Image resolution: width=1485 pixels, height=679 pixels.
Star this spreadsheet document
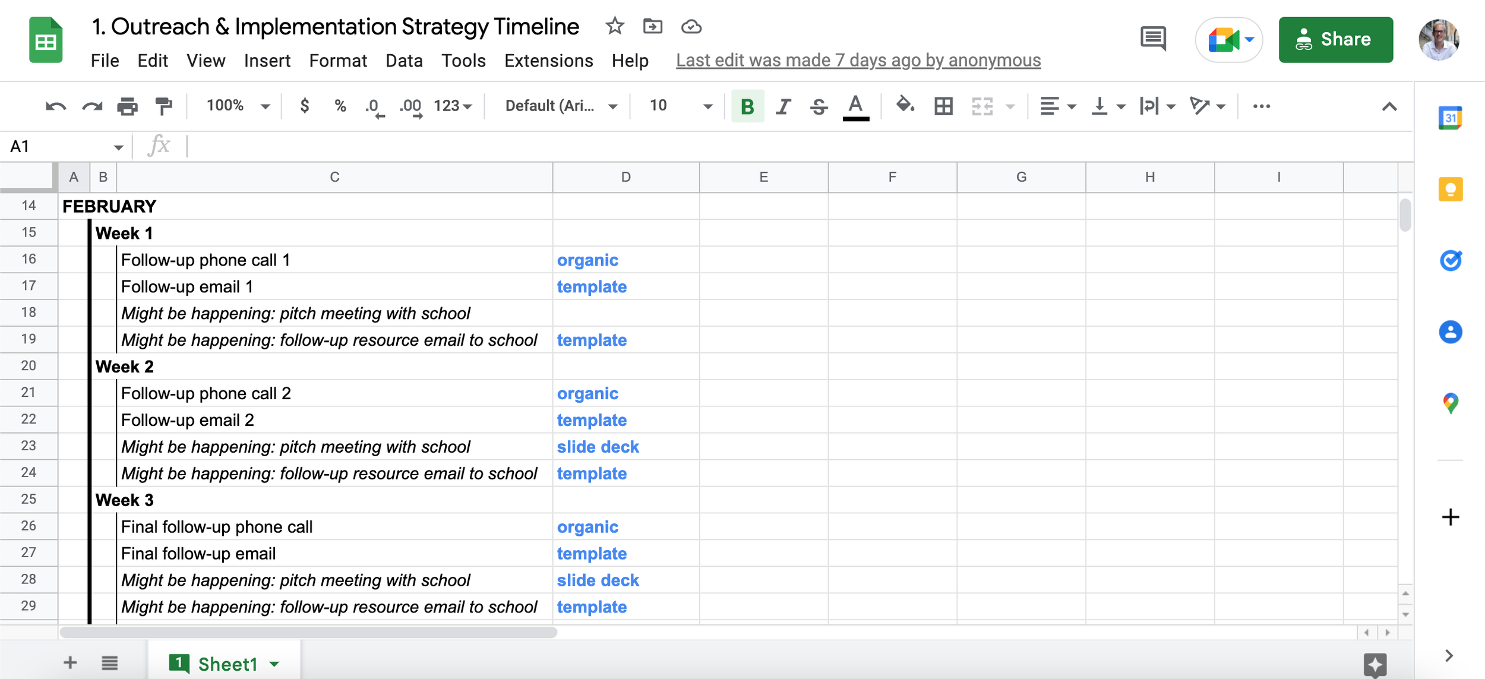point(614,27)
